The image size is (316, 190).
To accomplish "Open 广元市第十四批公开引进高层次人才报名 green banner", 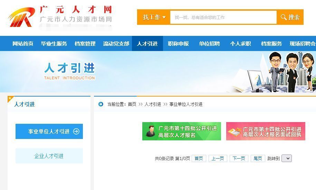I will (x=182, y=131).
